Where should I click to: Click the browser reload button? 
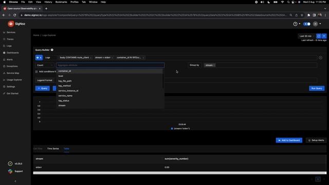[15, 15]
